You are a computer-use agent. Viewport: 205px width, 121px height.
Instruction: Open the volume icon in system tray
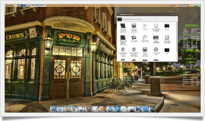(171, 5)
